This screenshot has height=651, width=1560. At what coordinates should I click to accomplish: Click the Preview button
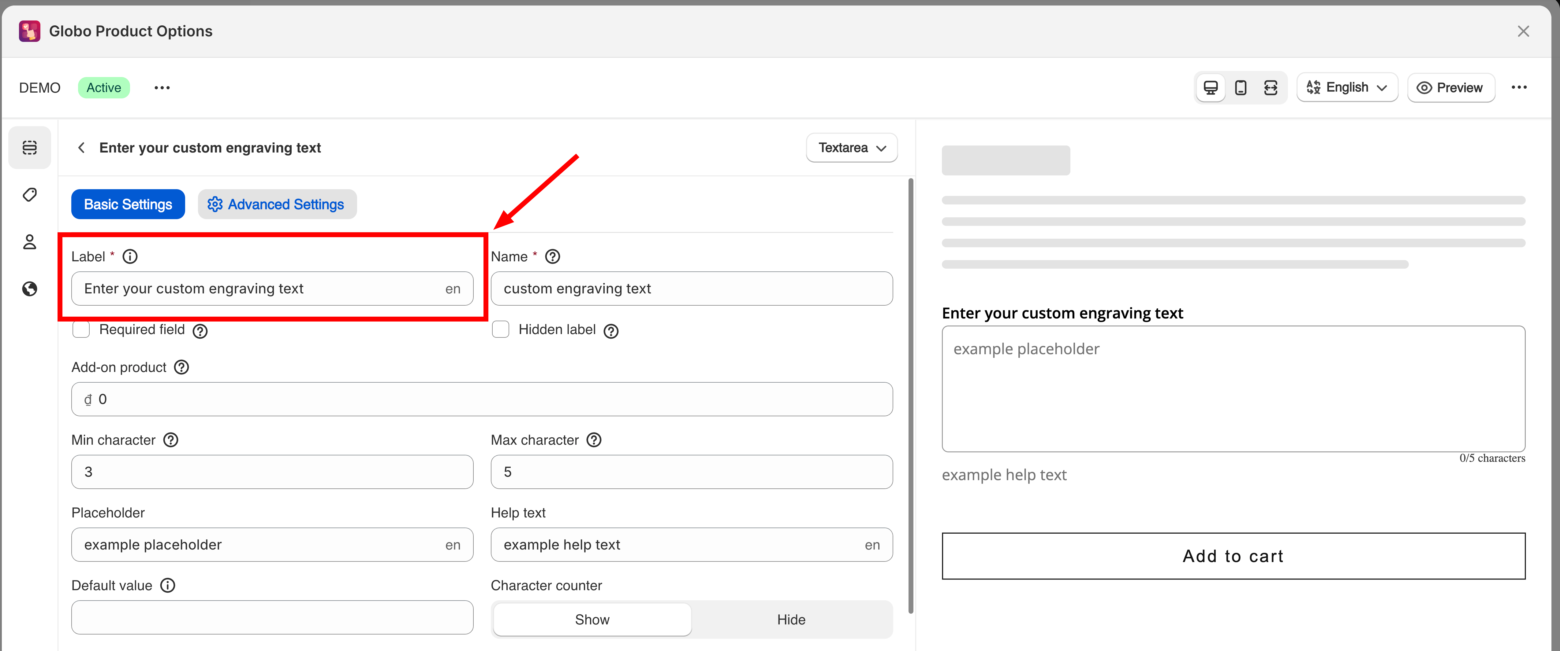[x=1450, y=88]
